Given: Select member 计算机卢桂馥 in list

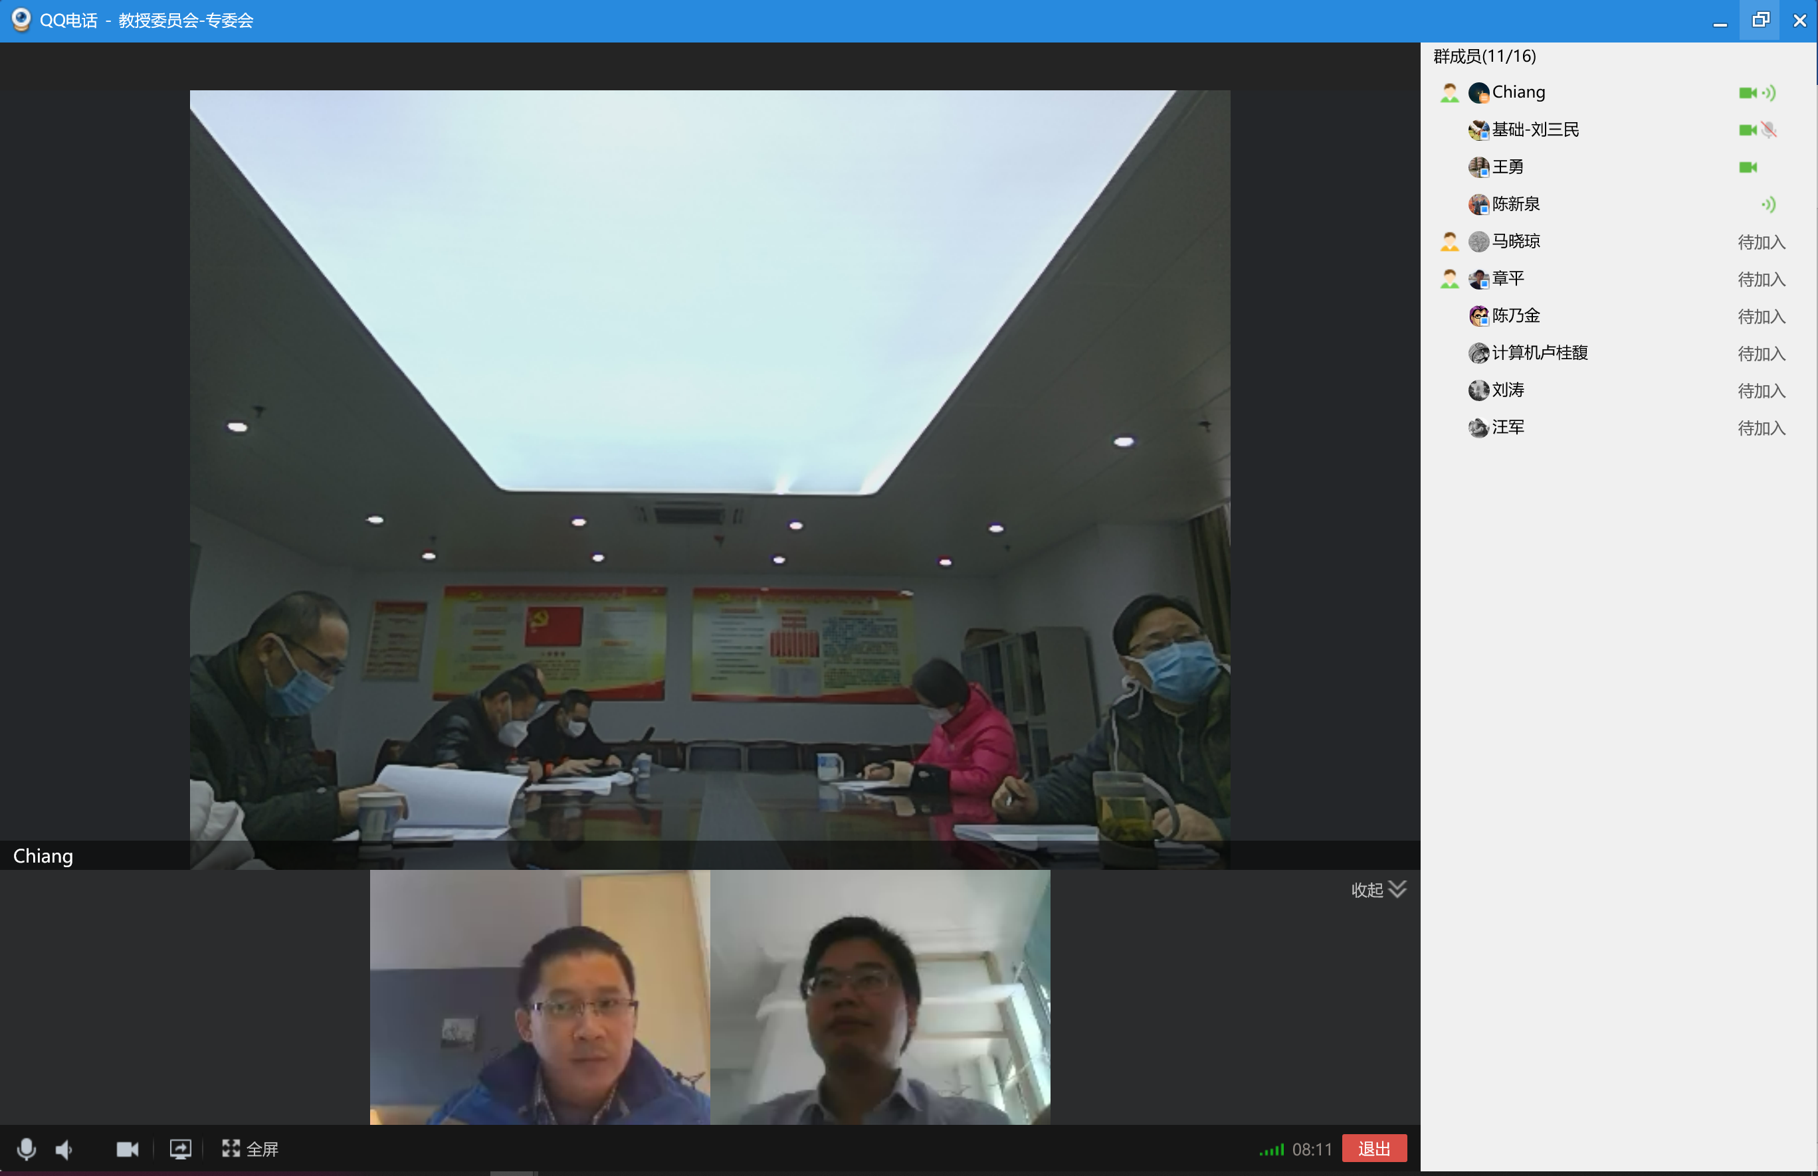Looking at the screenshot, I should coord(1539,353).
